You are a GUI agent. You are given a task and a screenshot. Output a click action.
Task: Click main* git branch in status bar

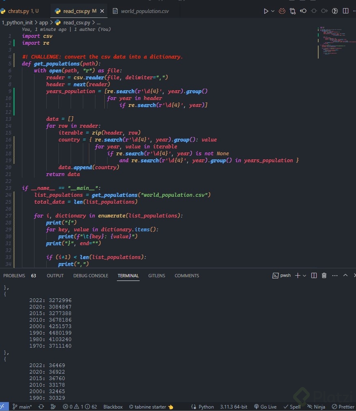tap(22, 407)
